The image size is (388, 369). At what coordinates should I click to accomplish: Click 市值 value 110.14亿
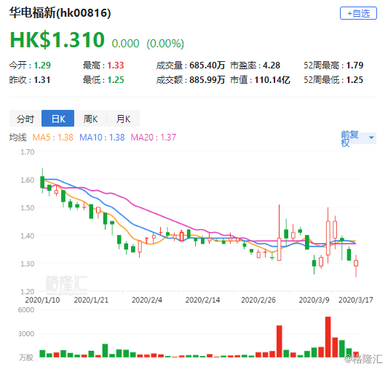click(x=272, y=80)
